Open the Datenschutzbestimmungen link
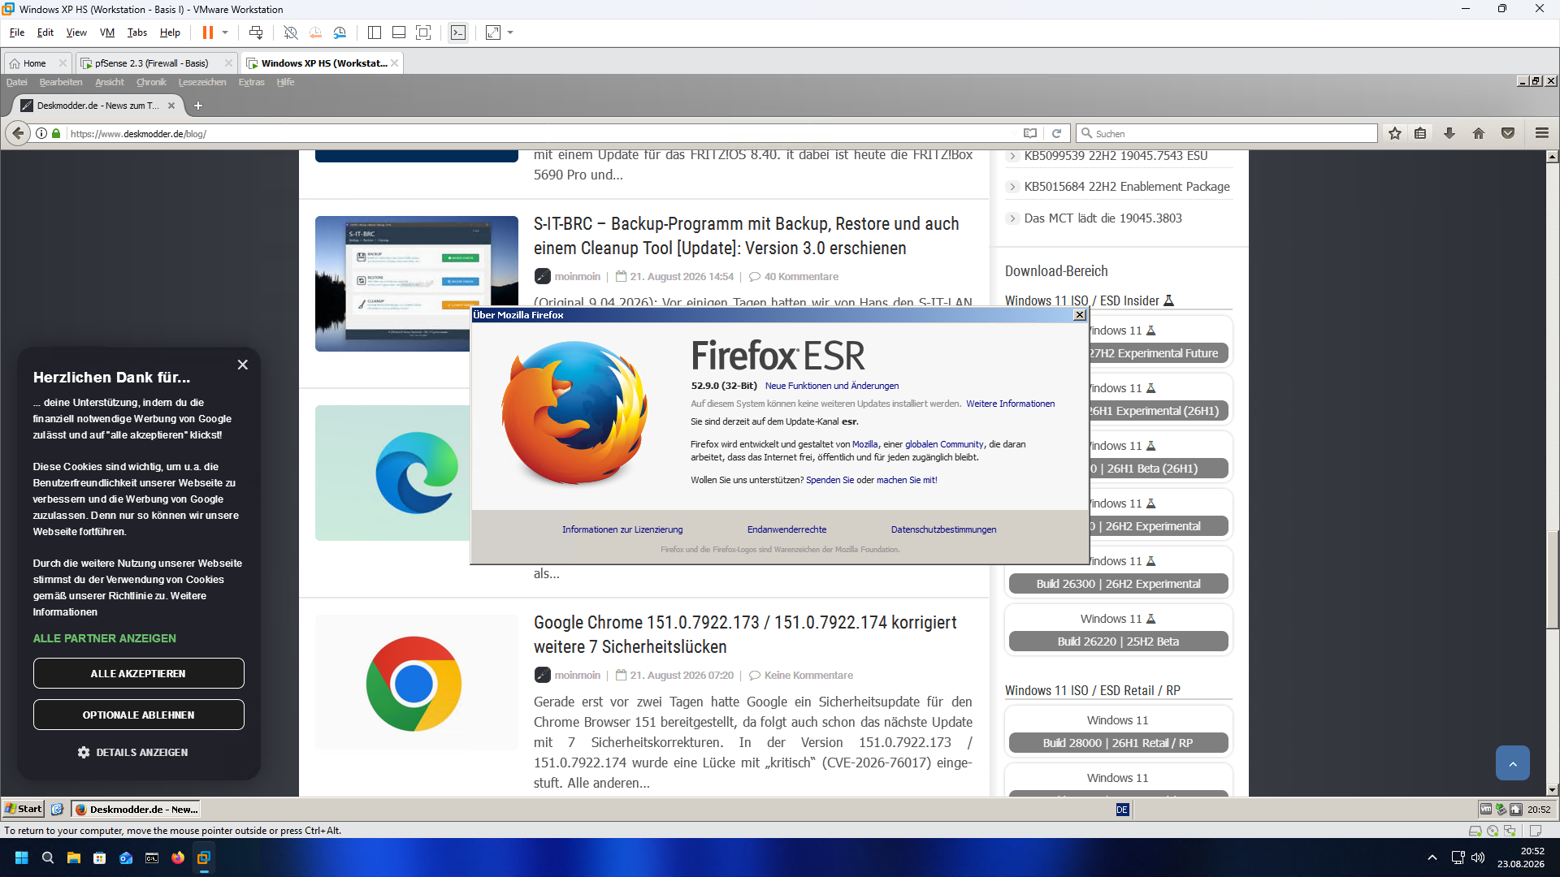Viewport: 1560px width, 877px height. (x=943, y=529)
